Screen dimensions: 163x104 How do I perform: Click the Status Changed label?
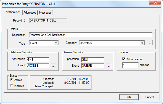pyautogui.click(x=44, y=86)
